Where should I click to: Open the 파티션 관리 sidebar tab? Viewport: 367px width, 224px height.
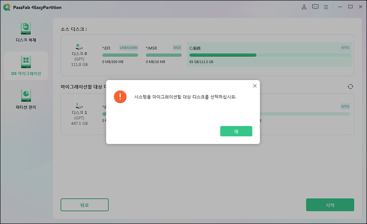[x=26, y=99]
